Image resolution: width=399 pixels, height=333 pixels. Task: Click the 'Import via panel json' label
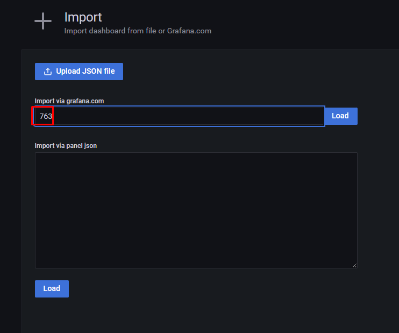[66, 146]
